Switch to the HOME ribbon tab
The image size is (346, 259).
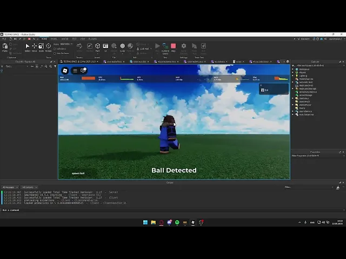(44, 39)
